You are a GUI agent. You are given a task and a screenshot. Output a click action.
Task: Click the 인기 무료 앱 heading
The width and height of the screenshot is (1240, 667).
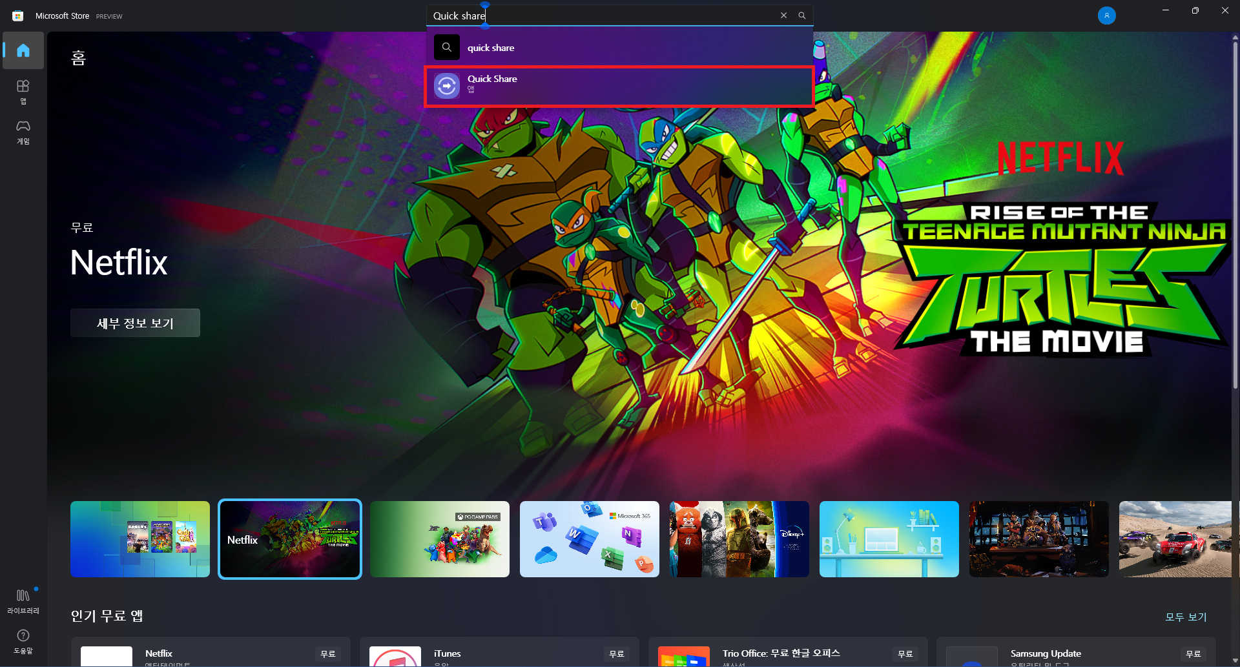107,616
